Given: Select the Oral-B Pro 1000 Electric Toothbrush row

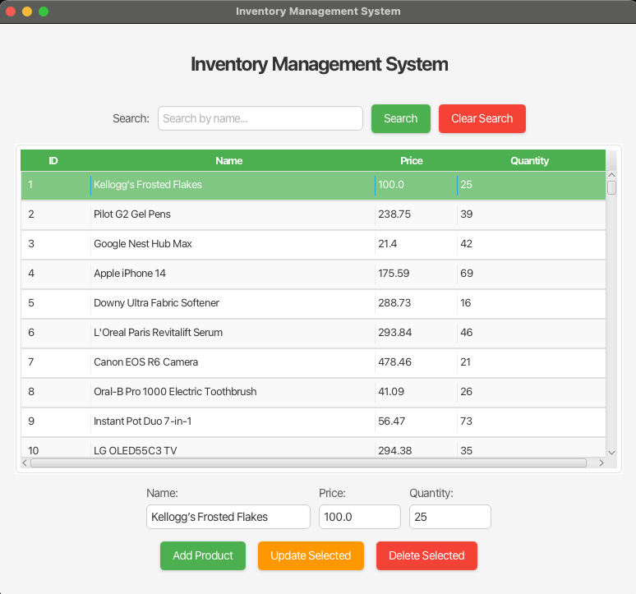Looking at the screenshot, I should click(x=313, y=393).
